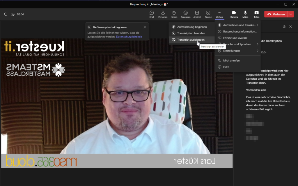Open Hilfe from the menu
Viewport: 298px width, 186px height.
238,67
